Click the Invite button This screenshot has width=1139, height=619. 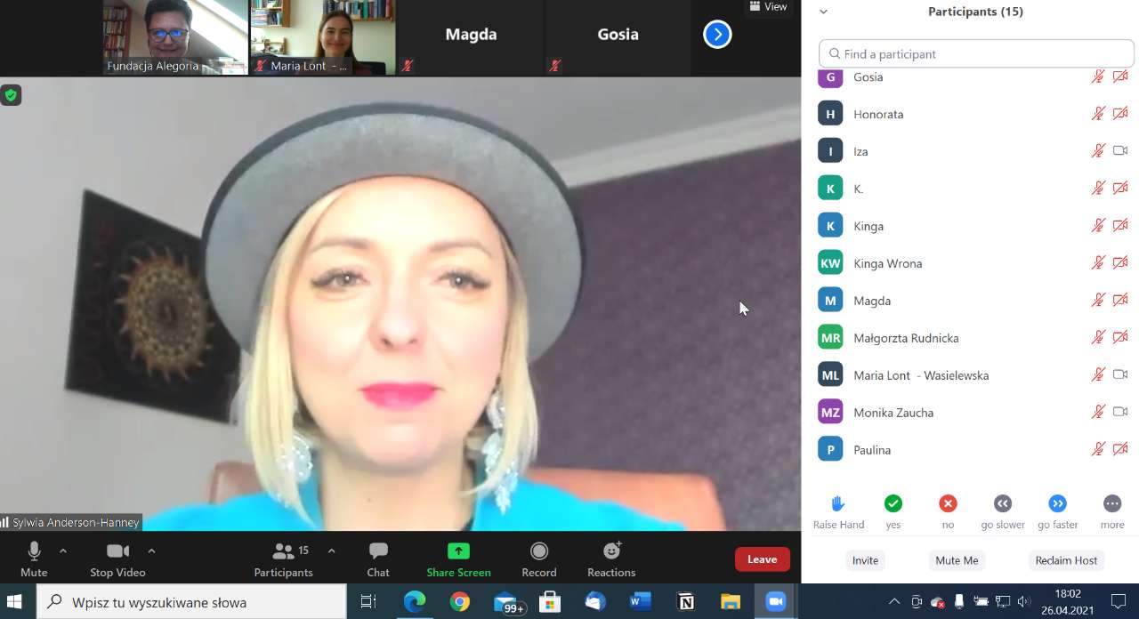[x=865, y=560]
